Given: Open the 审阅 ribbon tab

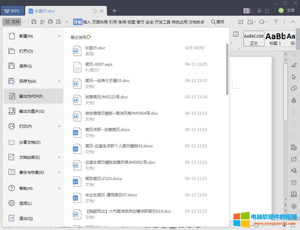Looking at the screenshot, I should coord(122,22).
